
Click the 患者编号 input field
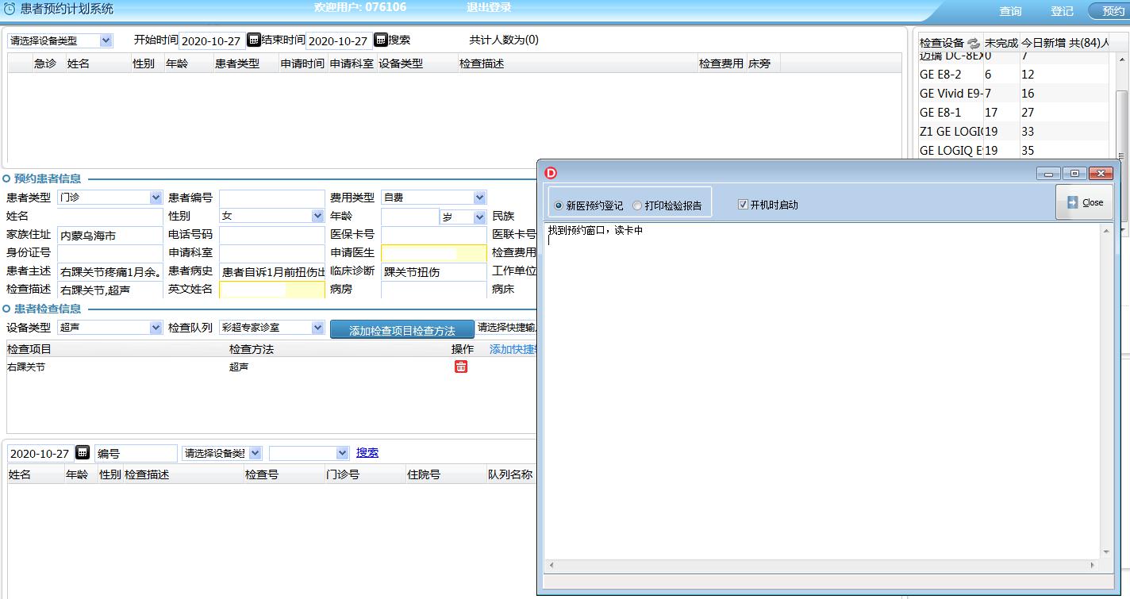click(271, 198)
